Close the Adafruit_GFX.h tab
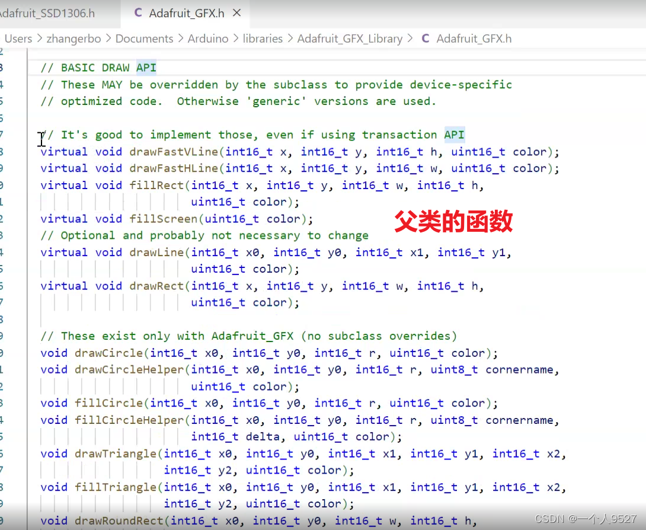 (x=237, y=13)
